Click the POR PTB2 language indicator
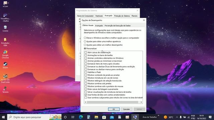 point(193,117)
